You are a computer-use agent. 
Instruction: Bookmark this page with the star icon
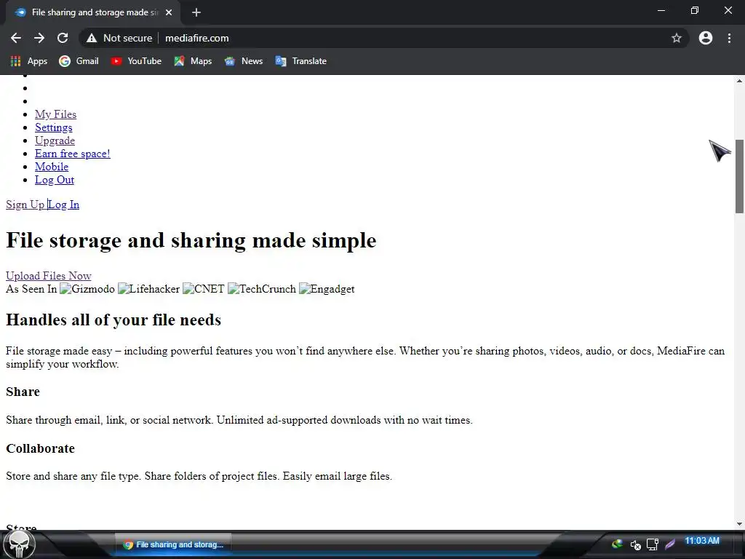pos(677,38)
